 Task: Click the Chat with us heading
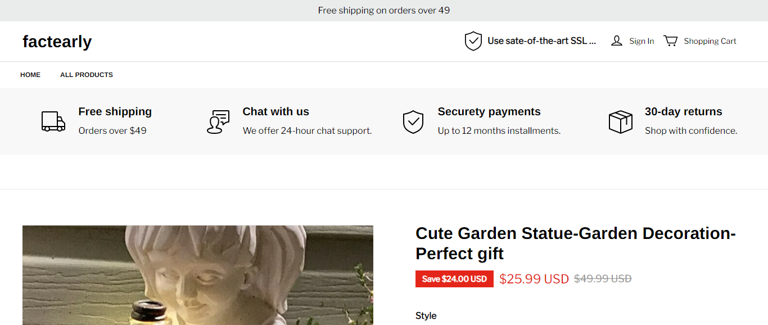276,111
